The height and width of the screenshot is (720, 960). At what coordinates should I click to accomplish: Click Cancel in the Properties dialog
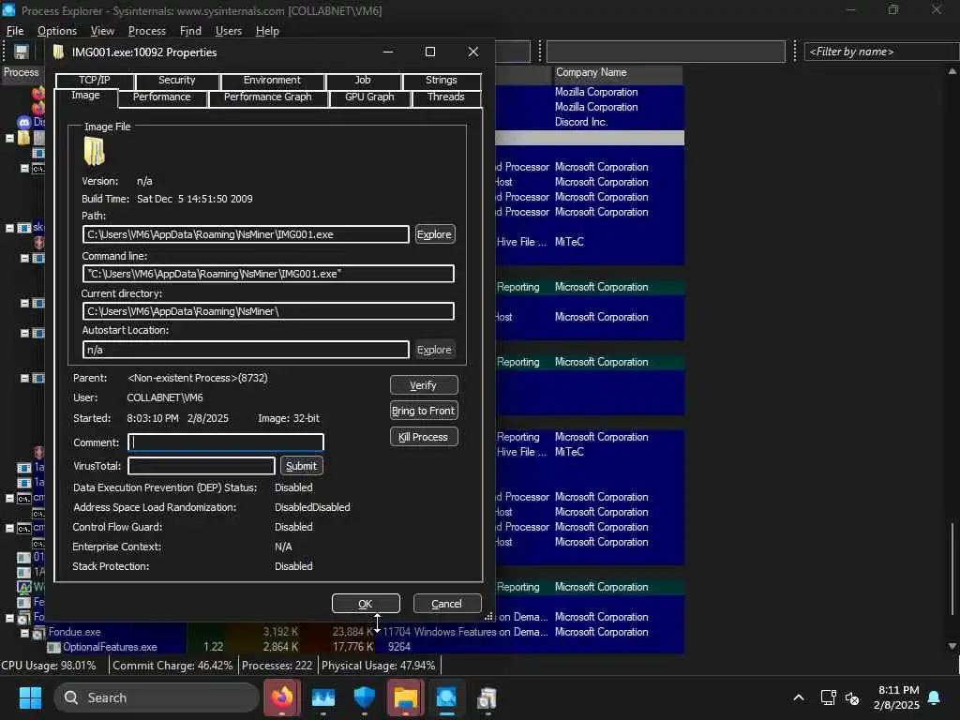pos(447,604)
